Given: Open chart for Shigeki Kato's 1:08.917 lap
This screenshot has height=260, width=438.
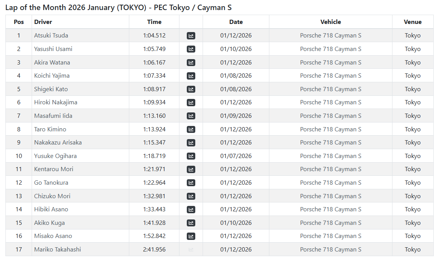Looking at the screenshot, I should point(191,89).
